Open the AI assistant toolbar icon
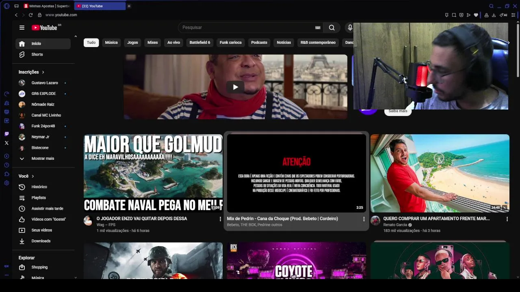Viewport: 520px width, 292px height. click(503, 15)
